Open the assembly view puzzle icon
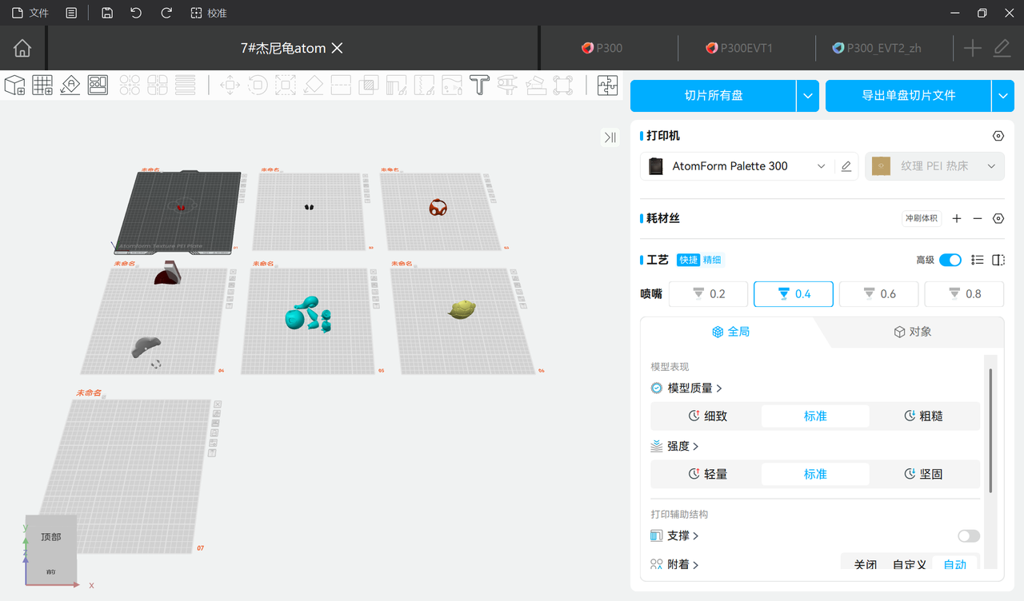1024x601 pixels. 608,85
